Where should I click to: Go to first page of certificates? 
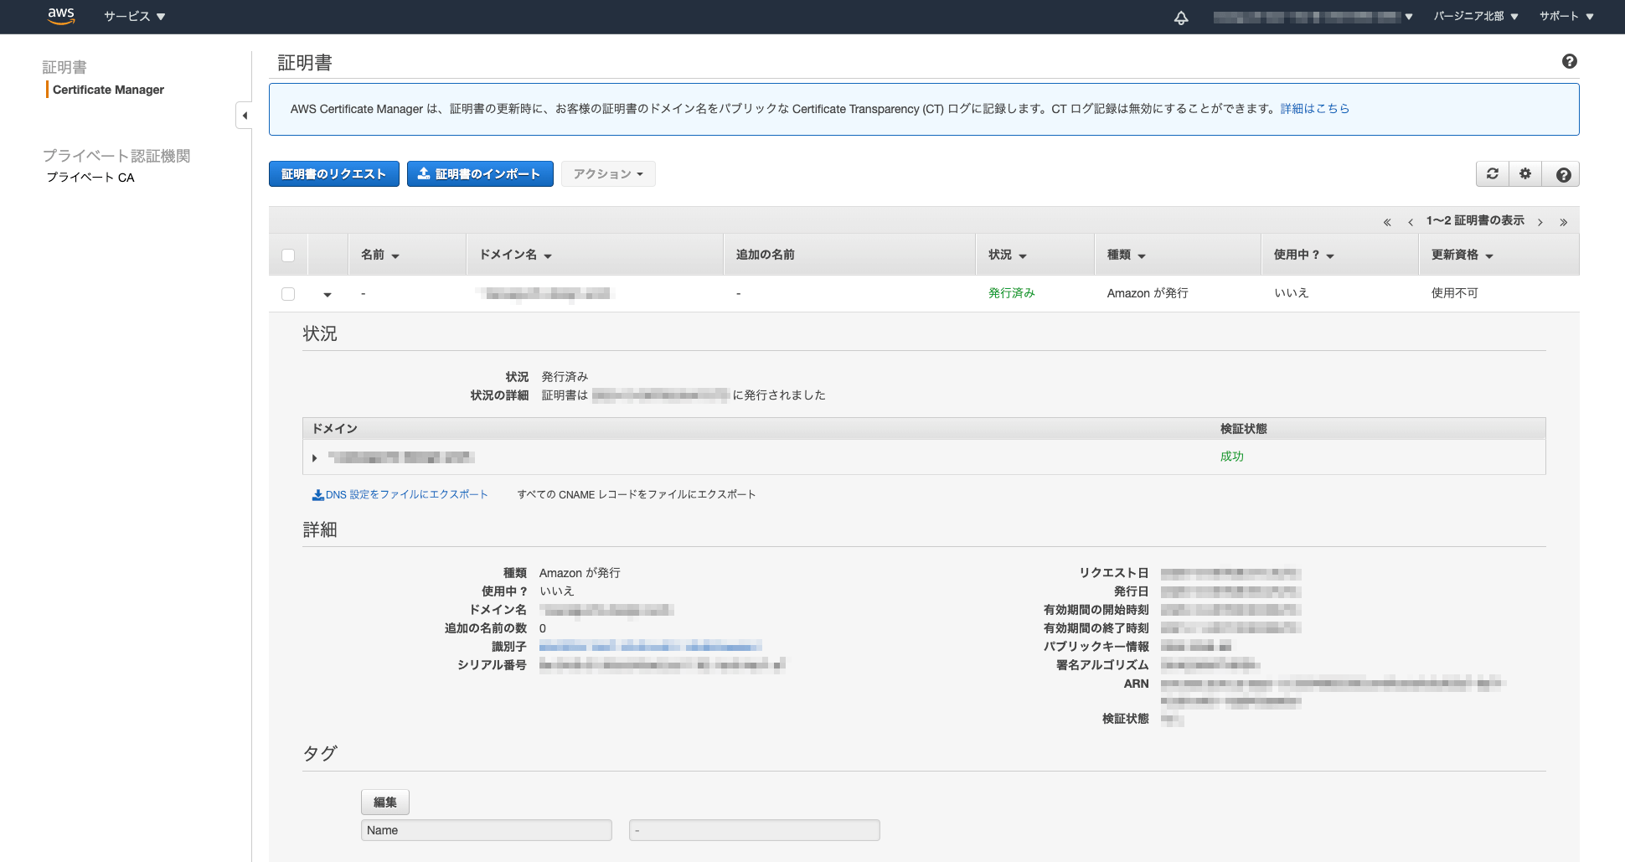(1387, 222)
